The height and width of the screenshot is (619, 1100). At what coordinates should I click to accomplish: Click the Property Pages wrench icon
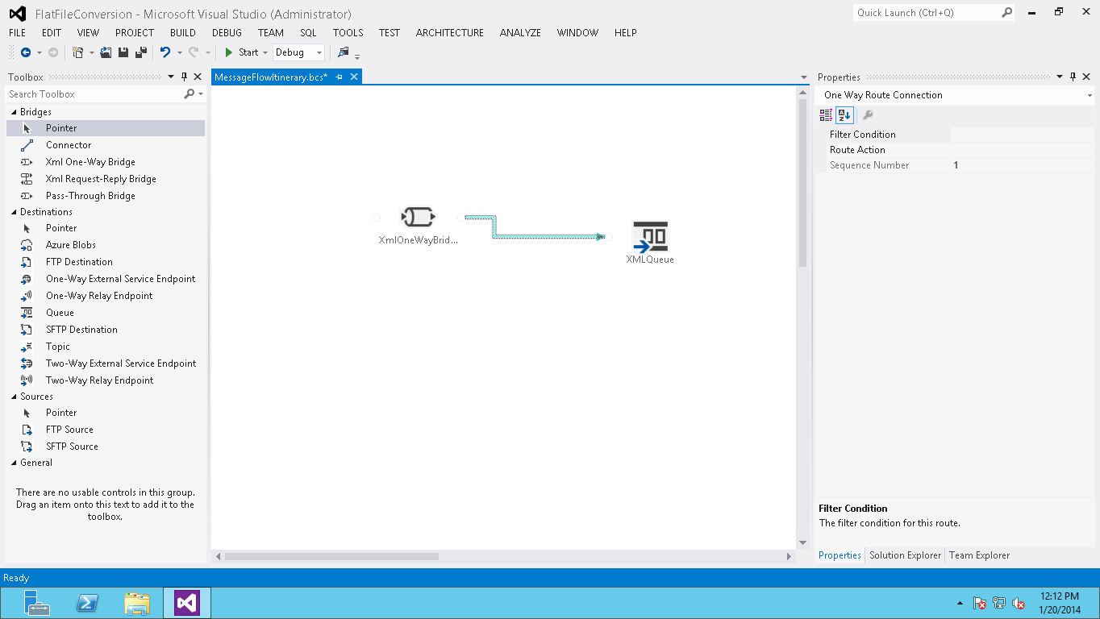tap(868, 115)
